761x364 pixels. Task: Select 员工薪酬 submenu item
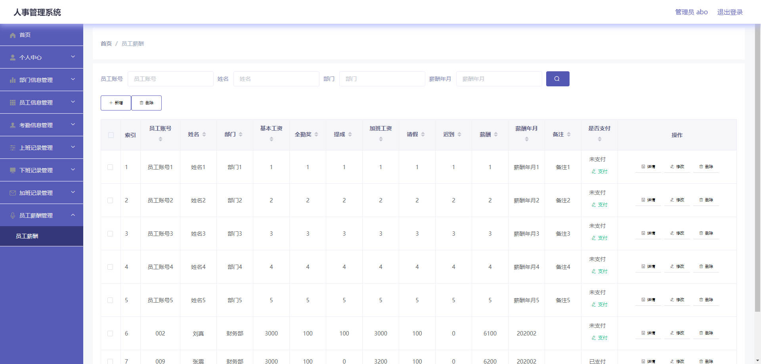tap(42, 236)
